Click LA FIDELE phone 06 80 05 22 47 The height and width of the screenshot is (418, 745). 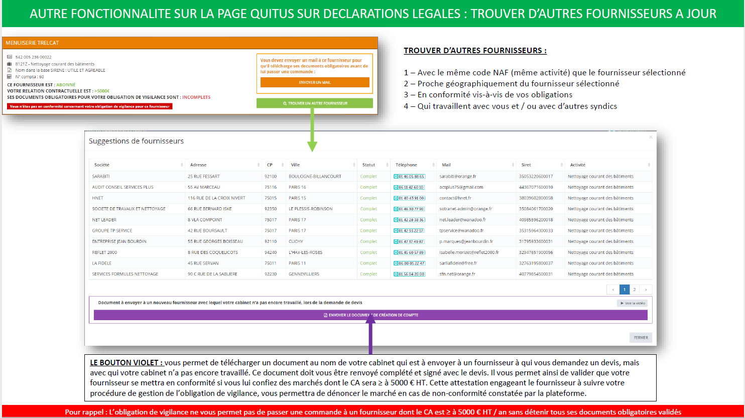409,263
